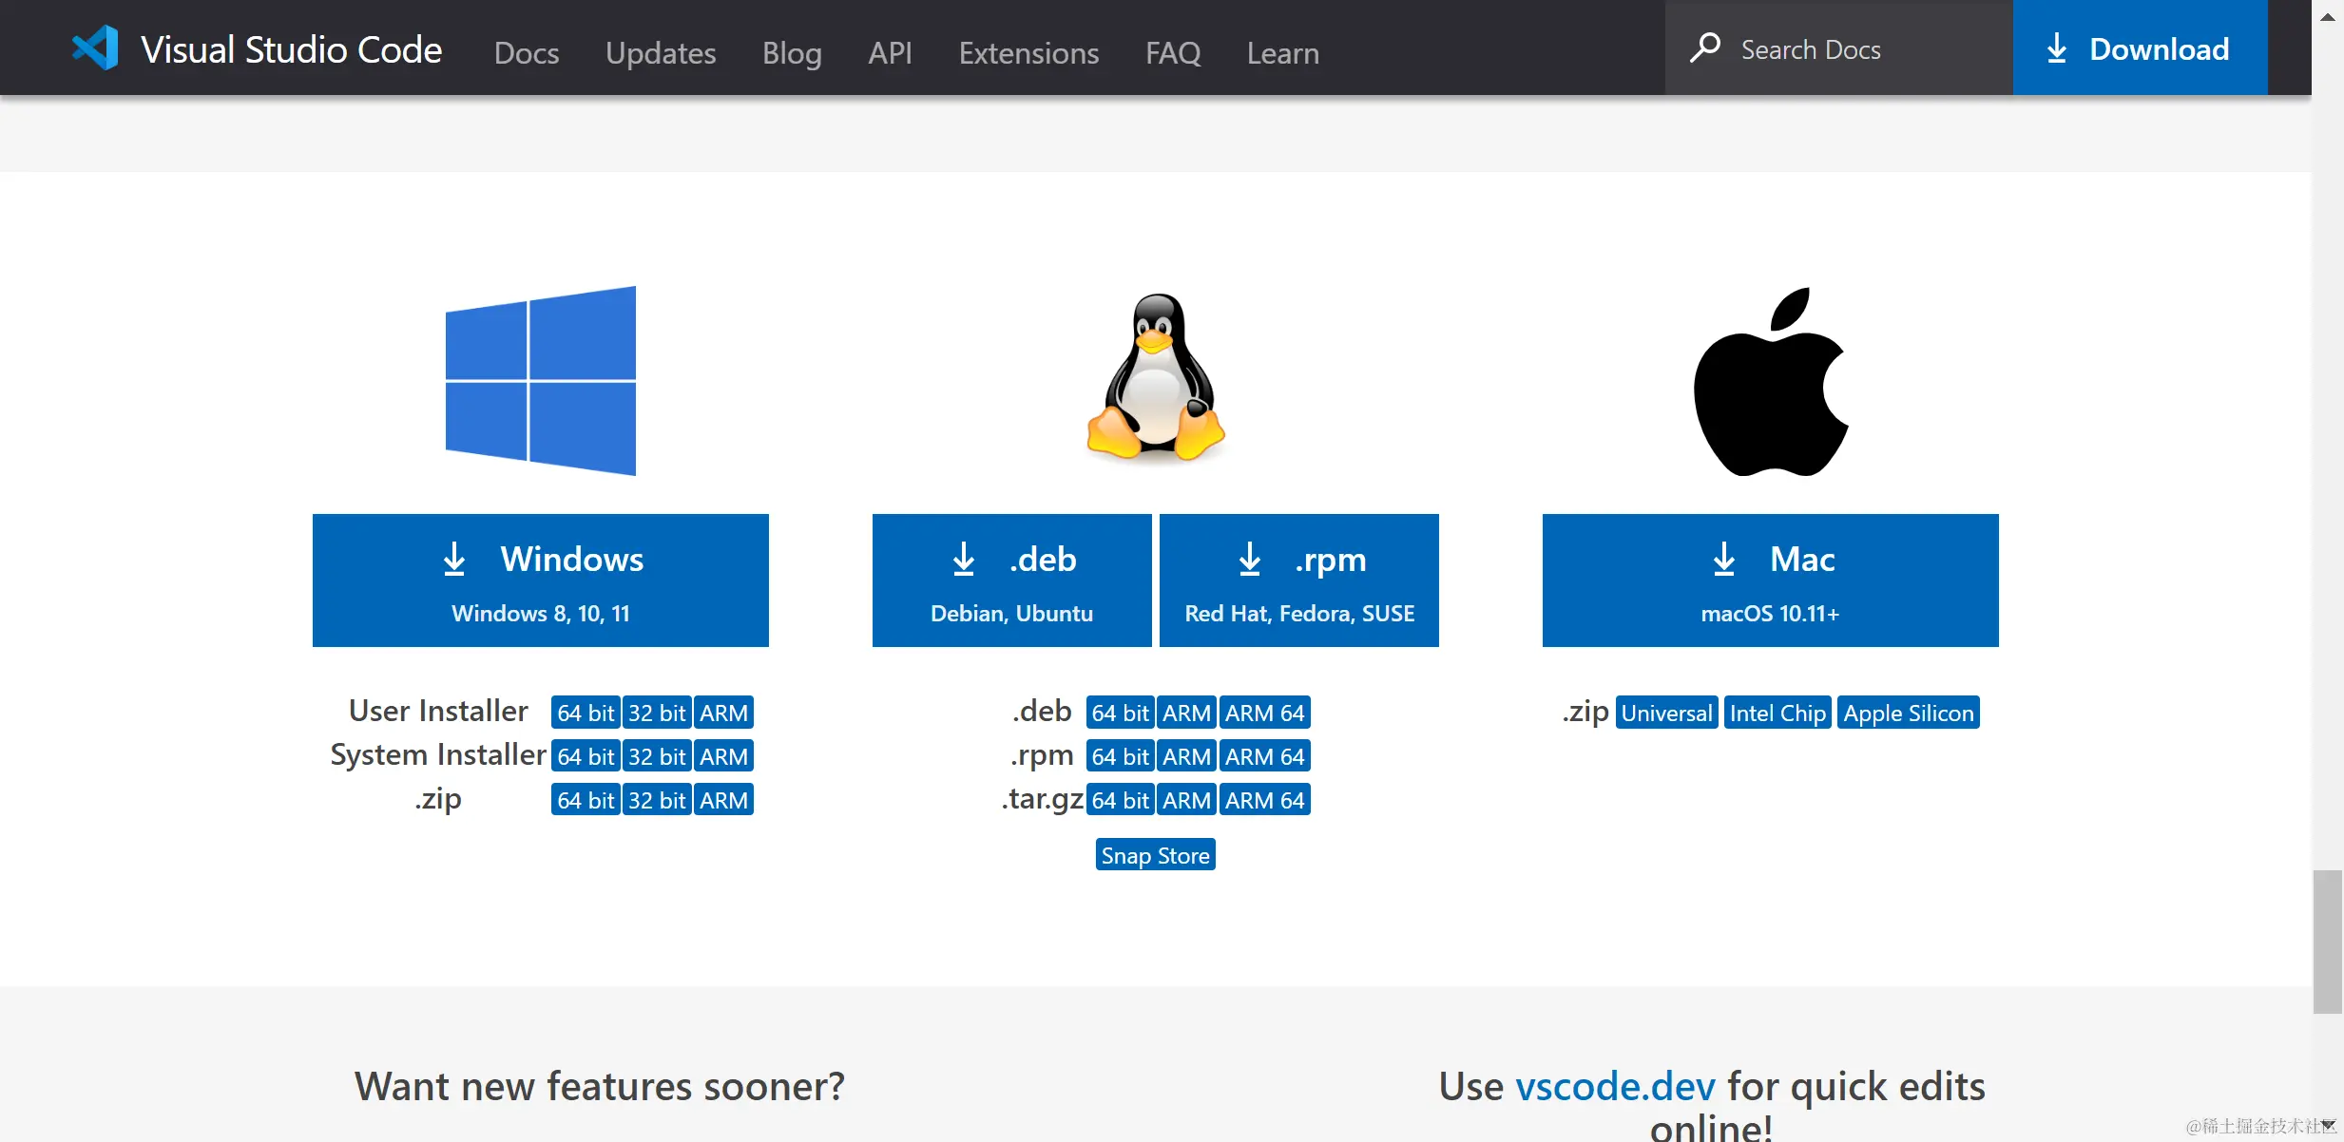Click the Visual Studio Code logo icon
Viewport: 2344px width, 1142px height.
[95, 48]
